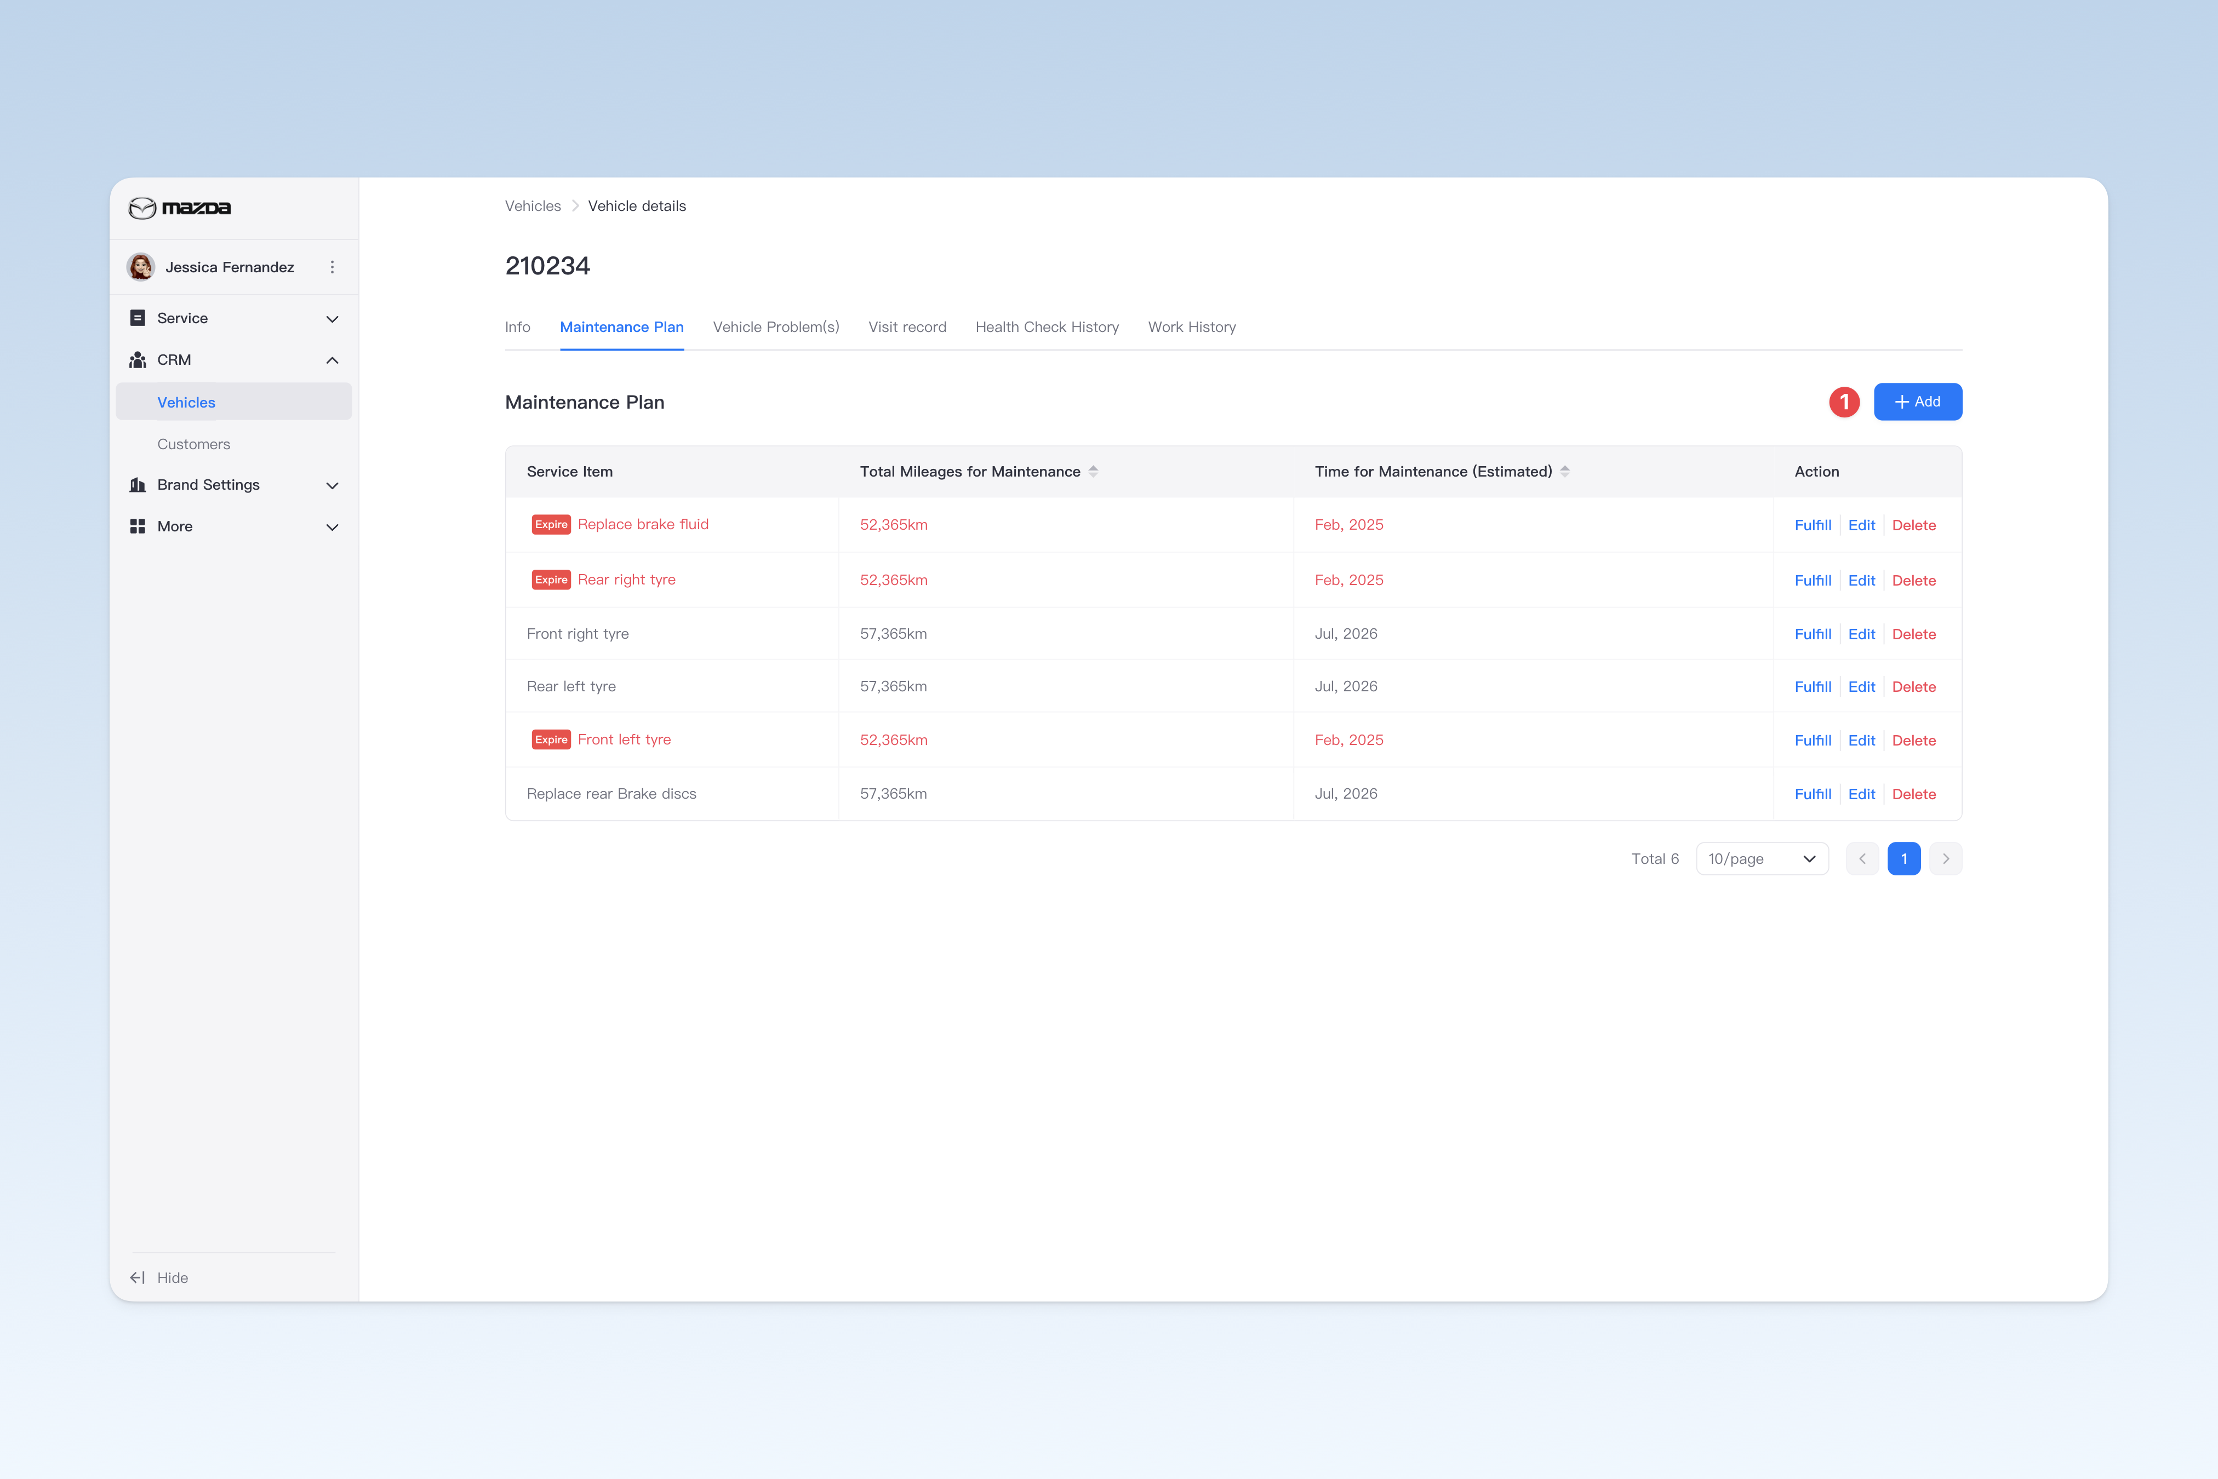Collapse the CRM section chevron
The image size is (2218, 1479).
[x=332, y=360]
